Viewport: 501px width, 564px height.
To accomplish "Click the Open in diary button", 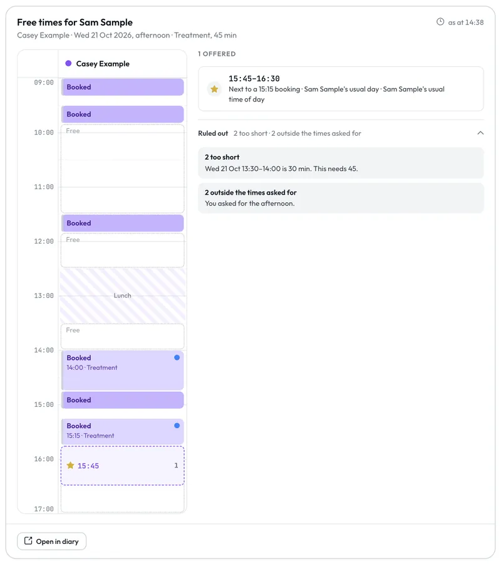I will click(51, 541).
